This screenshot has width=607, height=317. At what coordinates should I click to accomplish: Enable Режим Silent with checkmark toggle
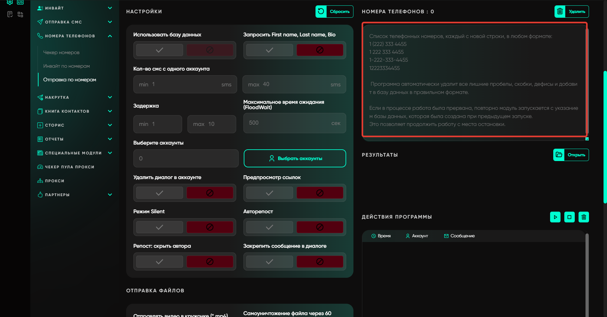pos(160,227)
